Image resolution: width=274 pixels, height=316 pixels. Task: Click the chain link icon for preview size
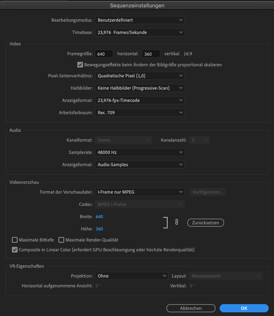[177, 223]
